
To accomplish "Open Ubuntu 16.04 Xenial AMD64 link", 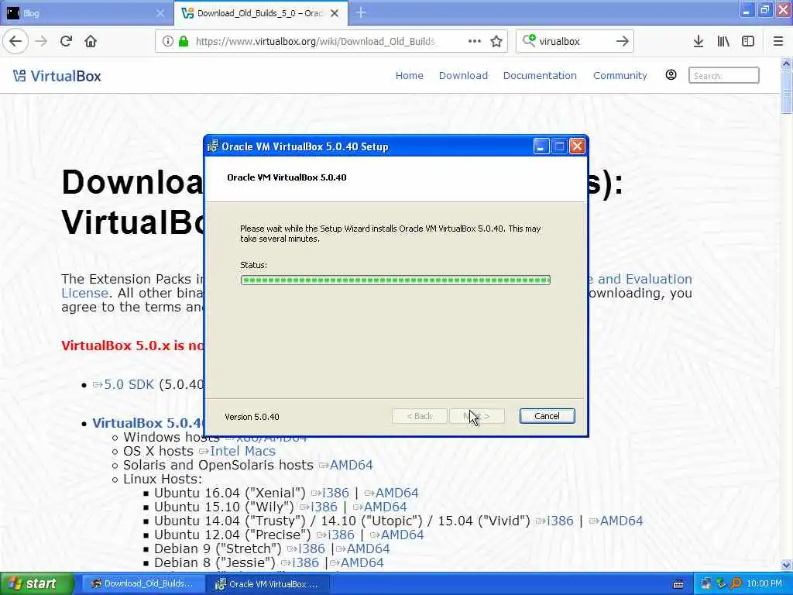I will 391,493.
